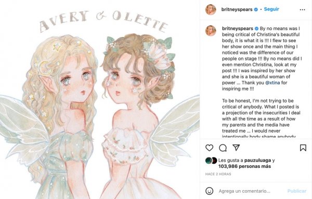The width and height of the screenshot is (312, 199).
Task: Focus the Agrega un comentario field
Action: (x=244, y=191)
